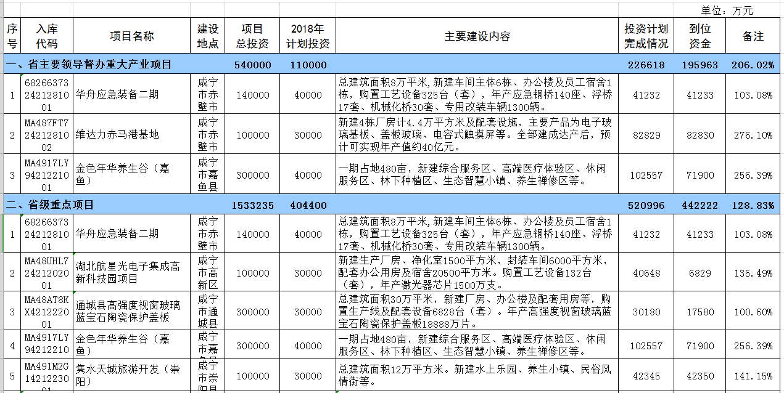Image resolution: width=784 pixels, height=393 pixels.
Task: Select the location cell 咸宁市通城县
Action: click(208, 312)
